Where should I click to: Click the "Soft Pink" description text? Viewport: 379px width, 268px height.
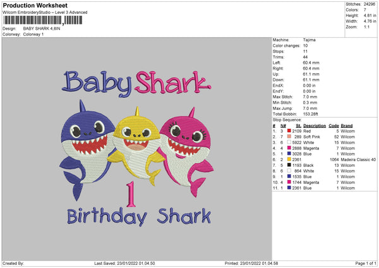[x=311, y=137]
